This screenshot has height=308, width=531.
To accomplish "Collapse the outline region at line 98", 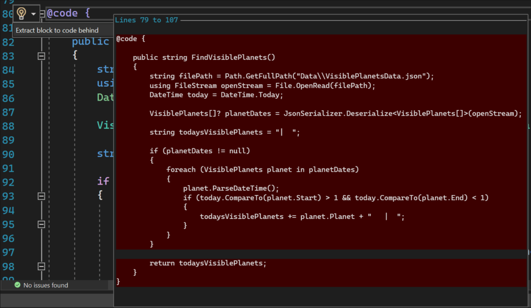I will tap(41, 266).
